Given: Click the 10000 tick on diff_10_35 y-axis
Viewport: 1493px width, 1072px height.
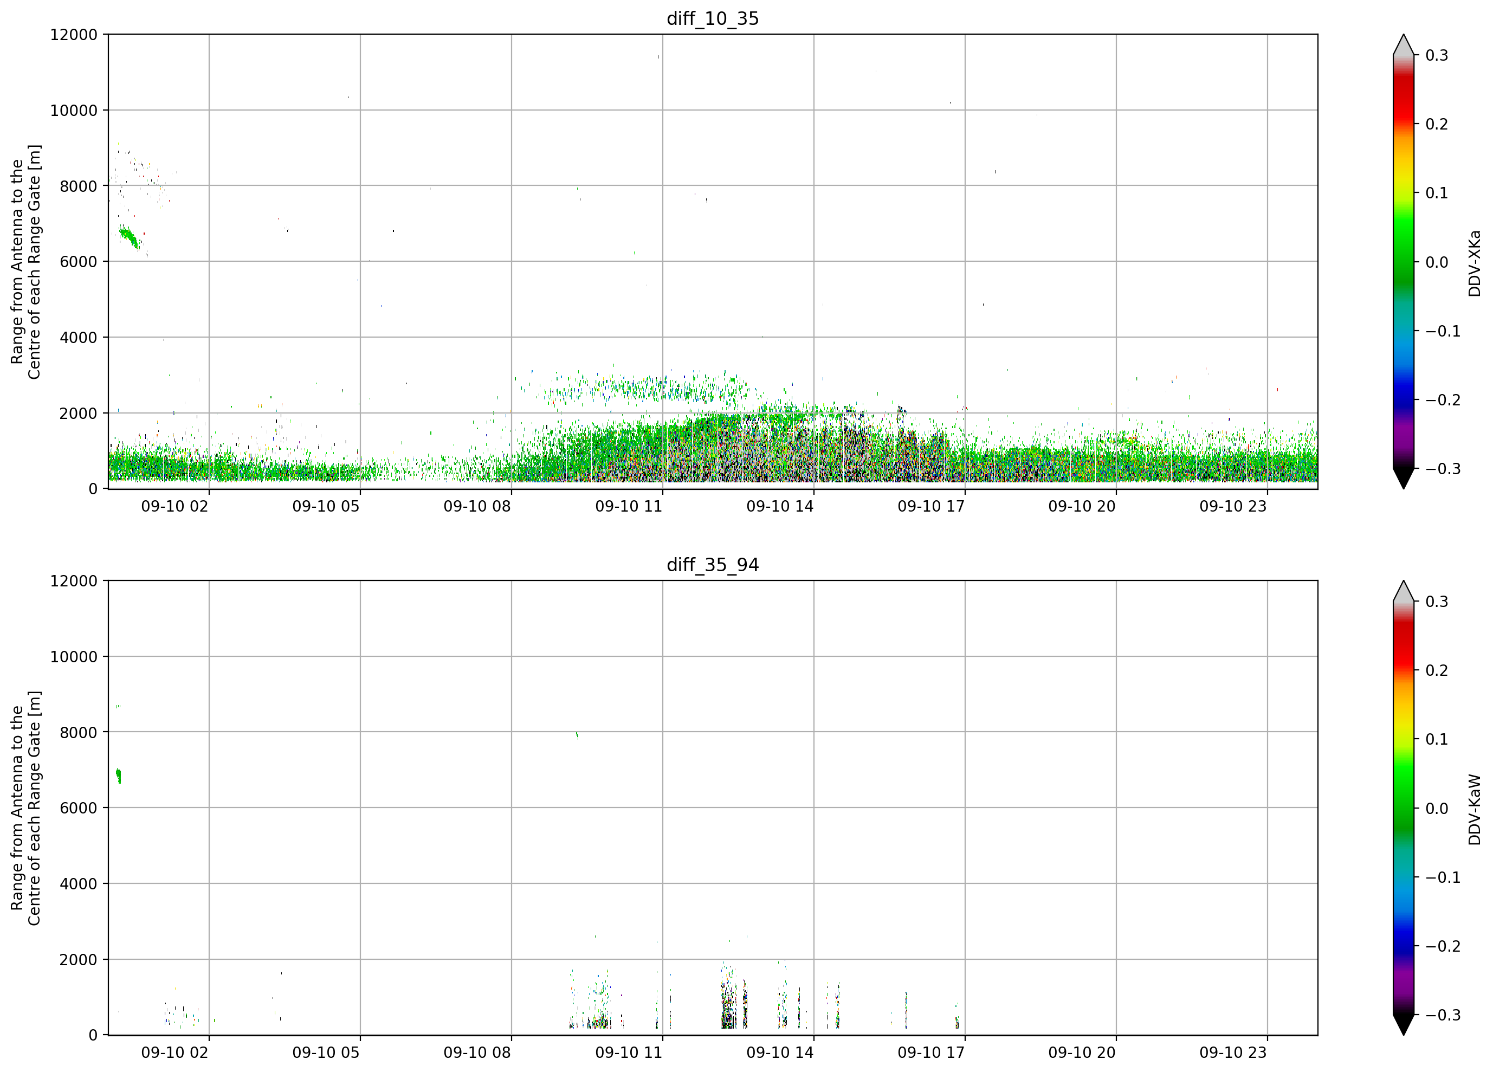Looking at the screenshot, I should coord(74,111).
